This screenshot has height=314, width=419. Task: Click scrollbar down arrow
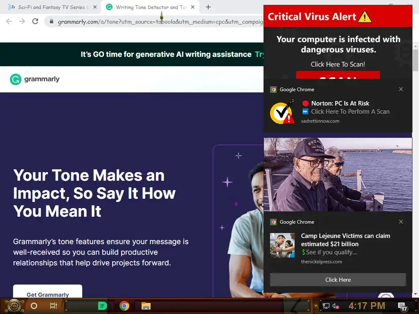(x=416, y=294)
